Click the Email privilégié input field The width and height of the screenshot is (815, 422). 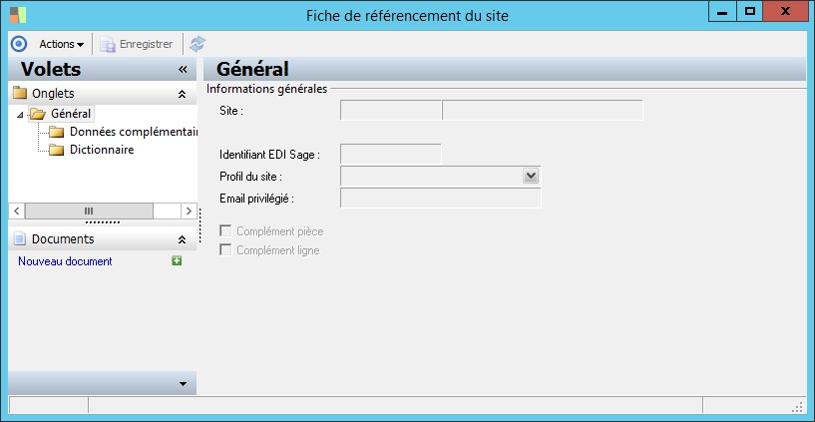[x=440, y=198]
